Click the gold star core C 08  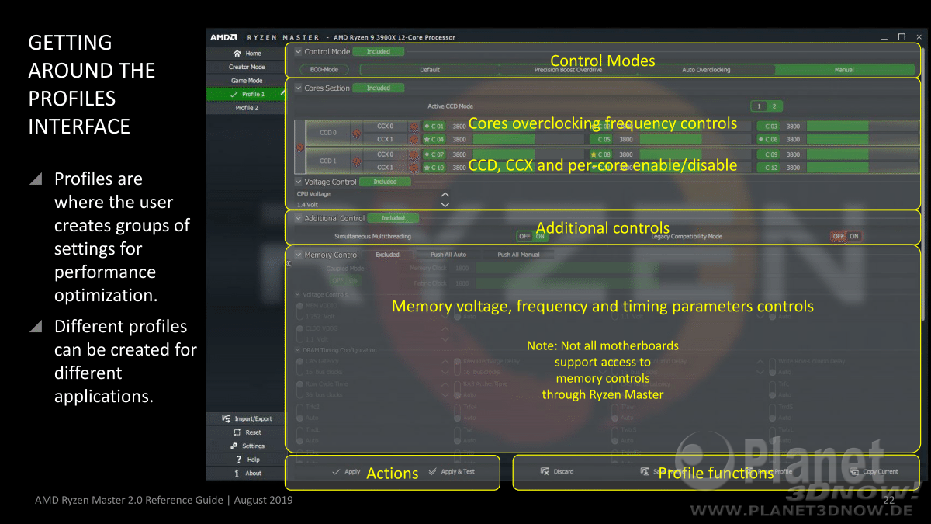[600, 154]
